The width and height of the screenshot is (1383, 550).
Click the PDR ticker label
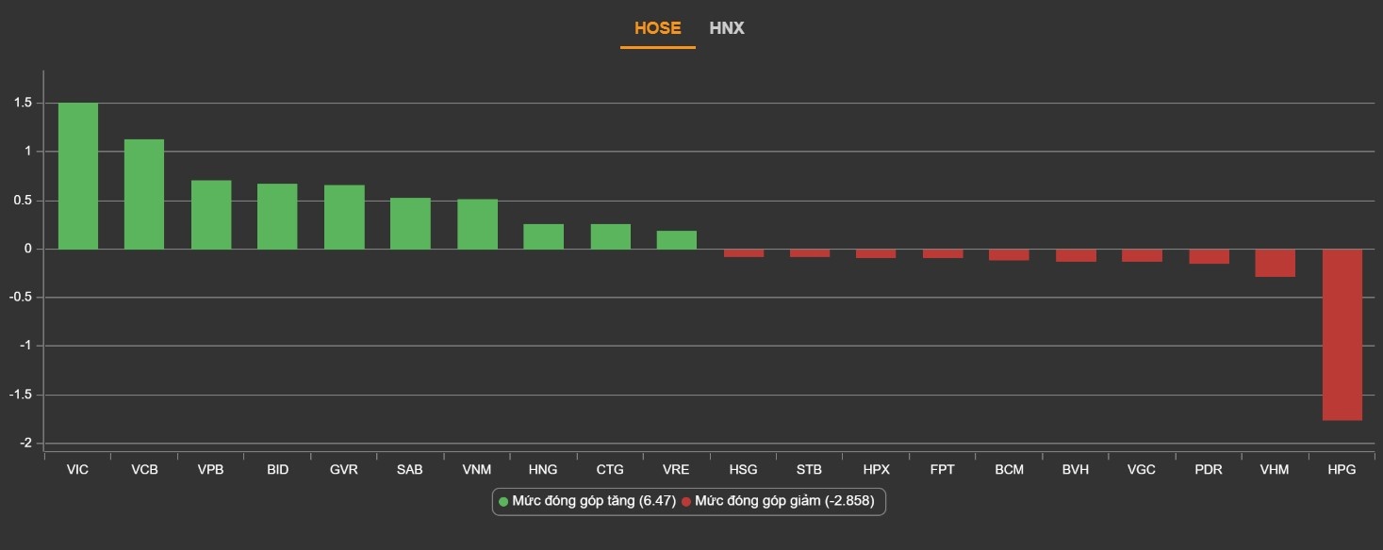[x=1210, y=468]
